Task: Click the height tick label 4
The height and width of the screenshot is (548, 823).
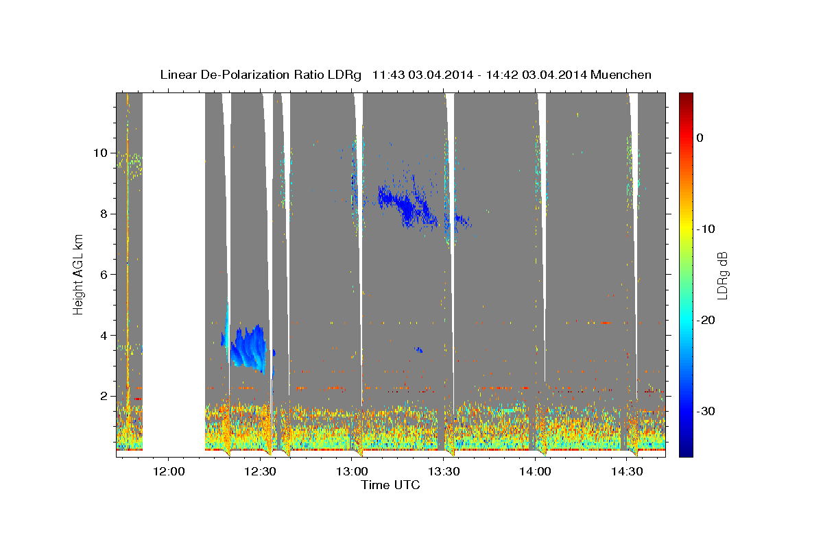Action: 104,335
